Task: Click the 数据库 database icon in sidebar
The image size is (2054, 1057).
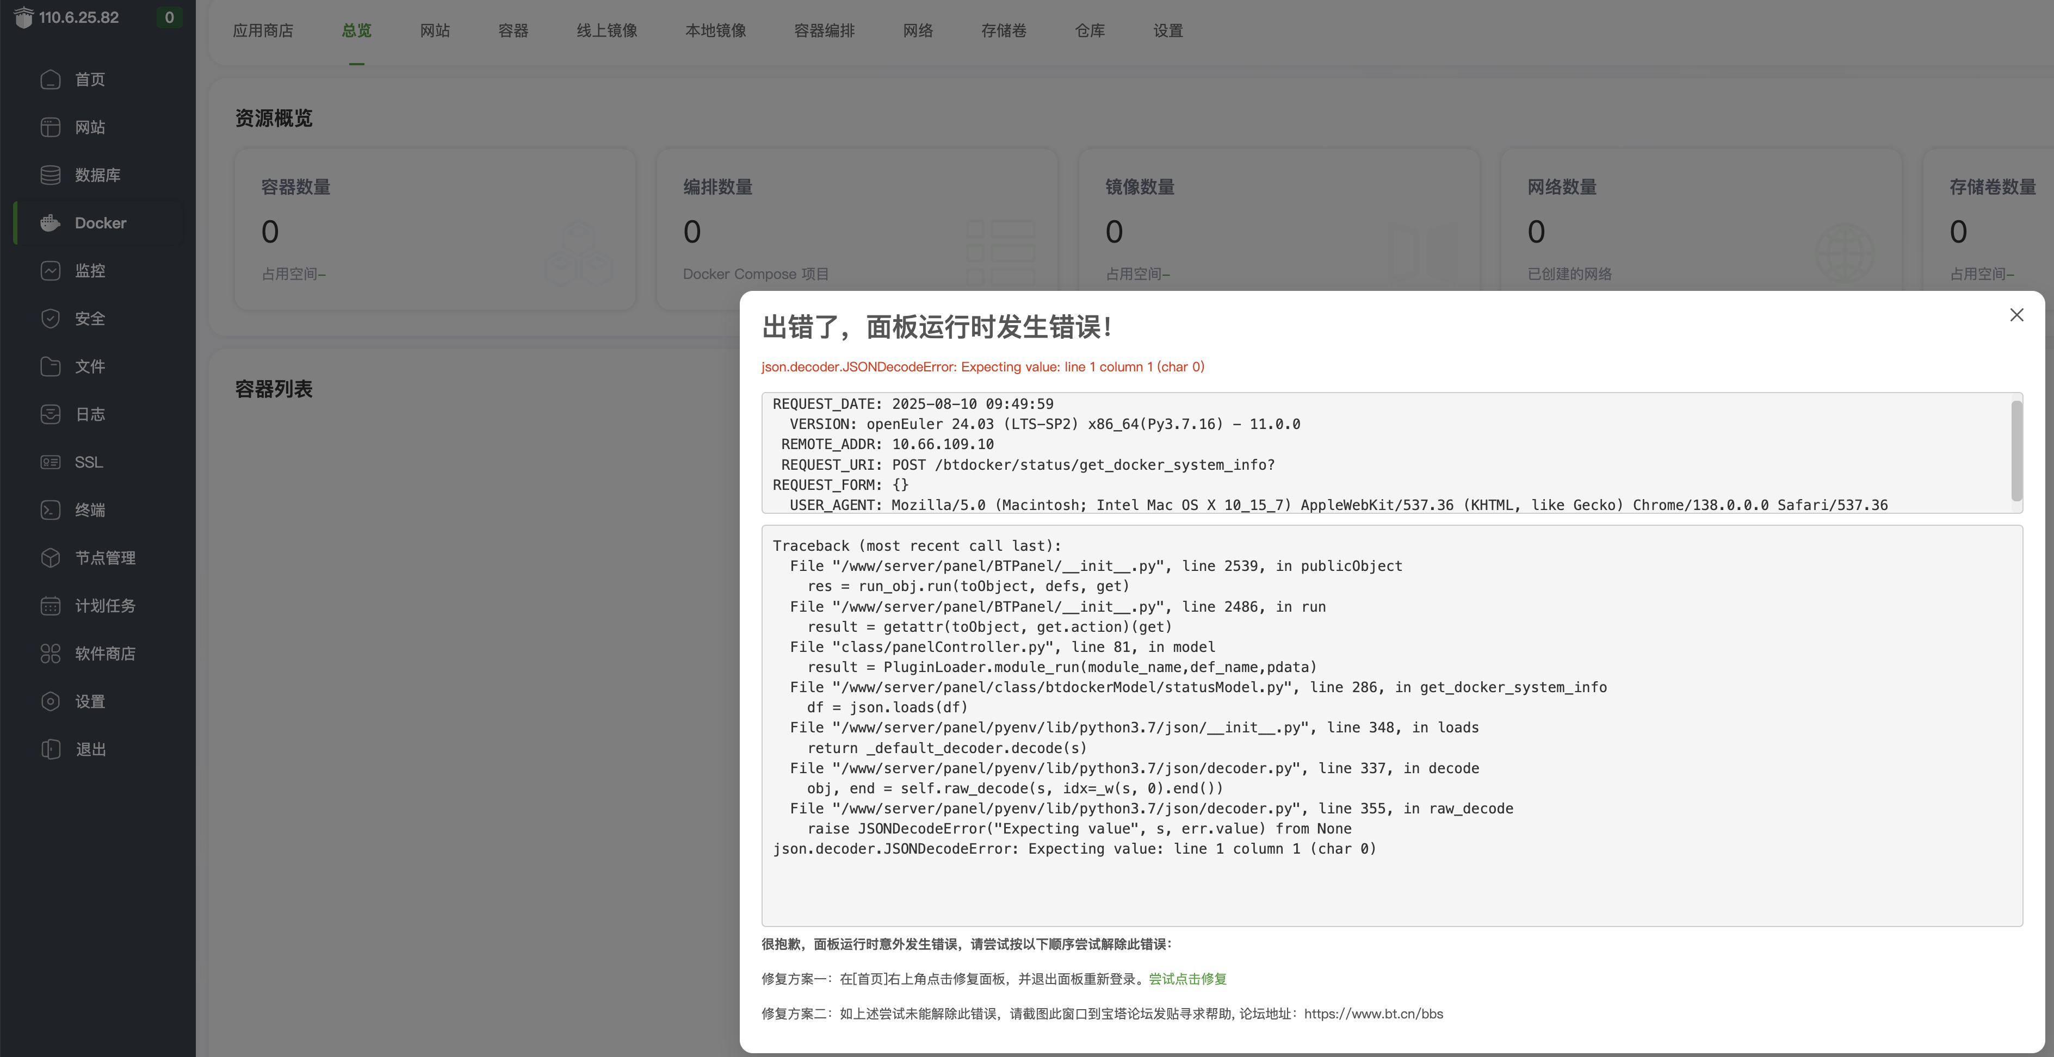Action: 50,176
